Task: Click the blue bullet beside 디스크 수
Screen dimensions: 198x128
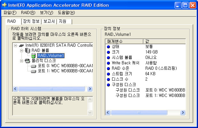Action: [x=108, y=79]
